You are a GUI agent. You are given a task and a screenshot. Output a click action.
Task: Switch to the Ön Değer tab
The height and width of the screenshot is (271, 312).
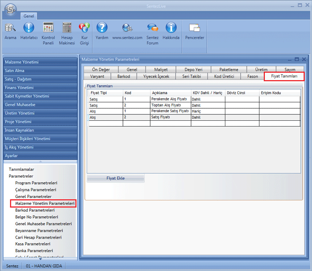click(101, 70)
